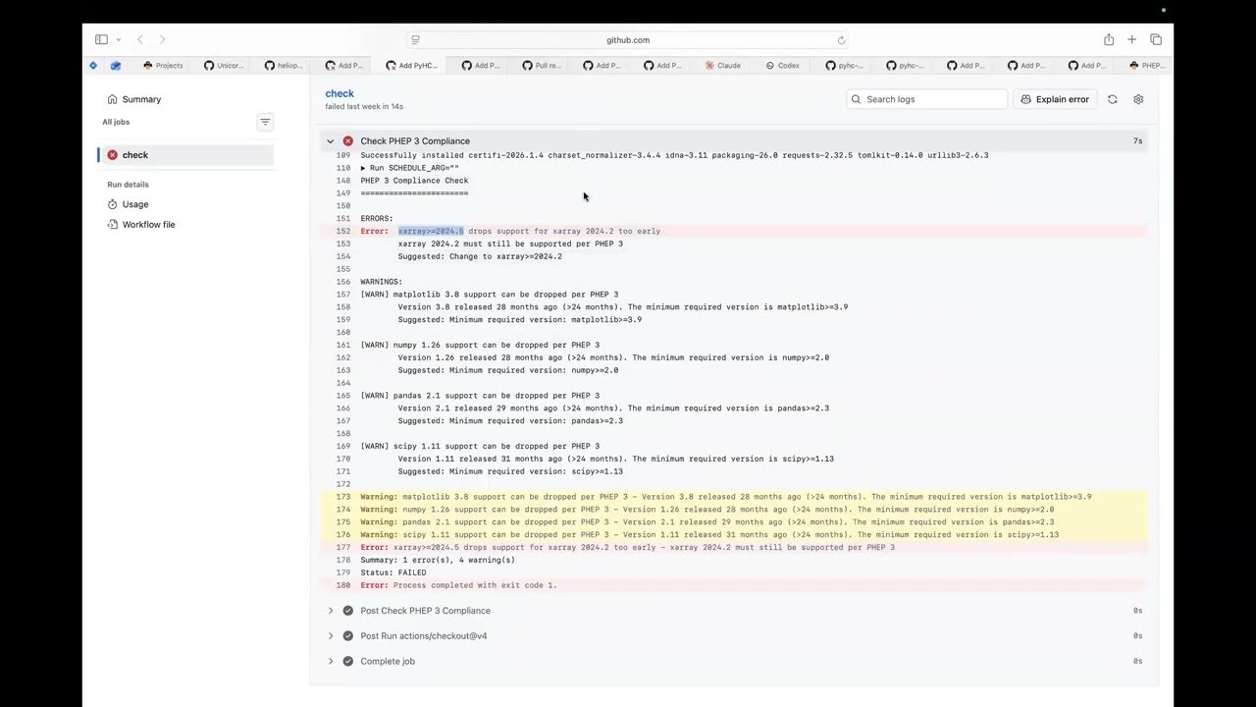Switch to the Projects tab
The image size is (1256, 707).
(x=163, y=66)
